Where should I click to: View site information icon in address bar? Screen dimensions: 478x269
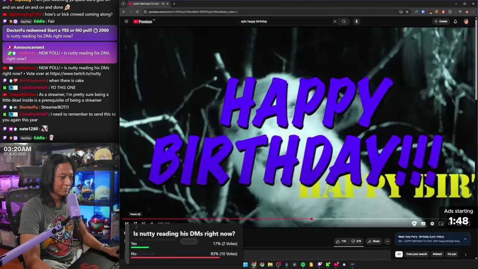[x=145, y=12]
